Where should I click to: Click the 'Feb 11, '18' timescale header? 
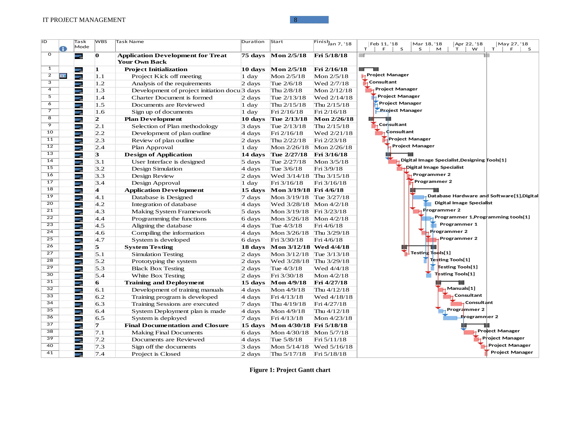384,44
